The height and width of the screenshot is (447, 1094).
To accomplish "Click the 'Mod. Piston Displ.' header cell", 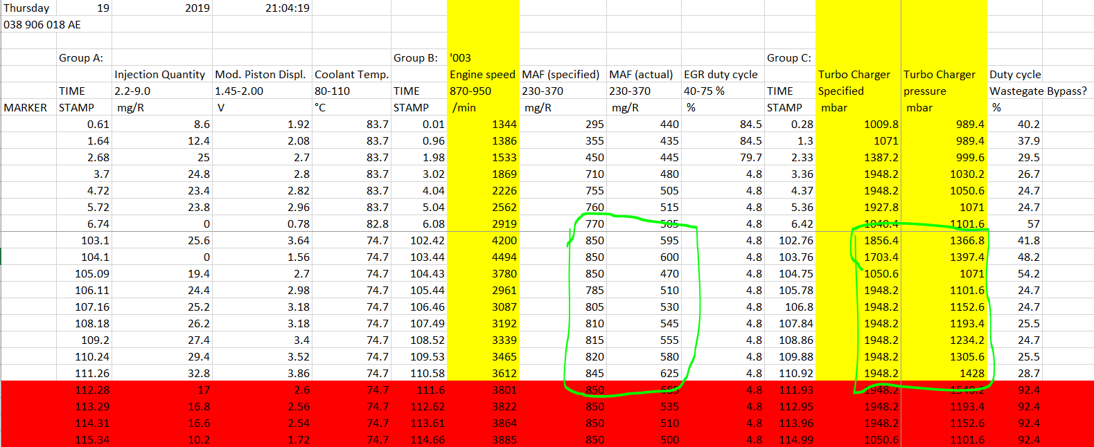I will click(262, 74).
